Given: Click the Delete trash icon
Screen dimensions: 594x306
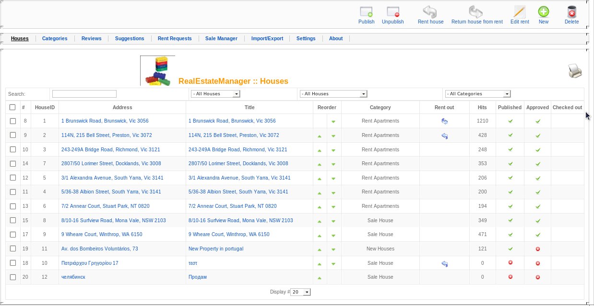Looking at the screenshot, I should pyautogui.click(x=571, y=12).
